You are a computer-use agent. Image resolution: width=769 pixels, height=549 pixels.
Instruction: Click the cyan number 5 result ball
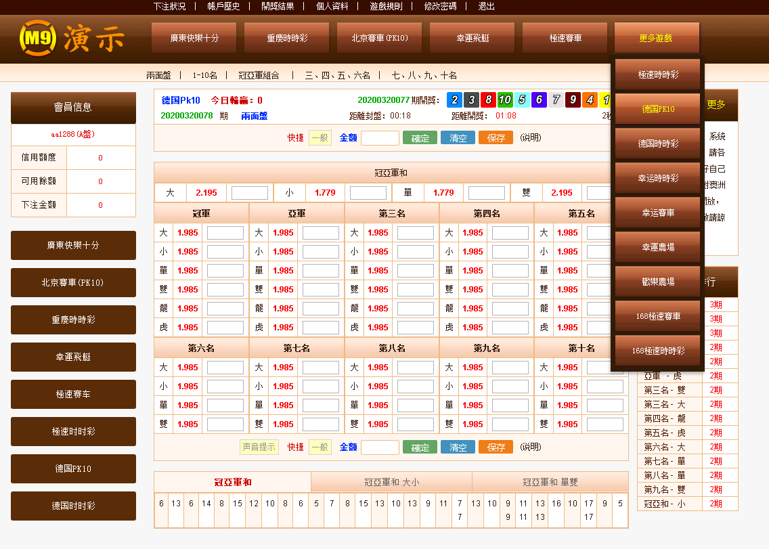click(x=521, y=100)
